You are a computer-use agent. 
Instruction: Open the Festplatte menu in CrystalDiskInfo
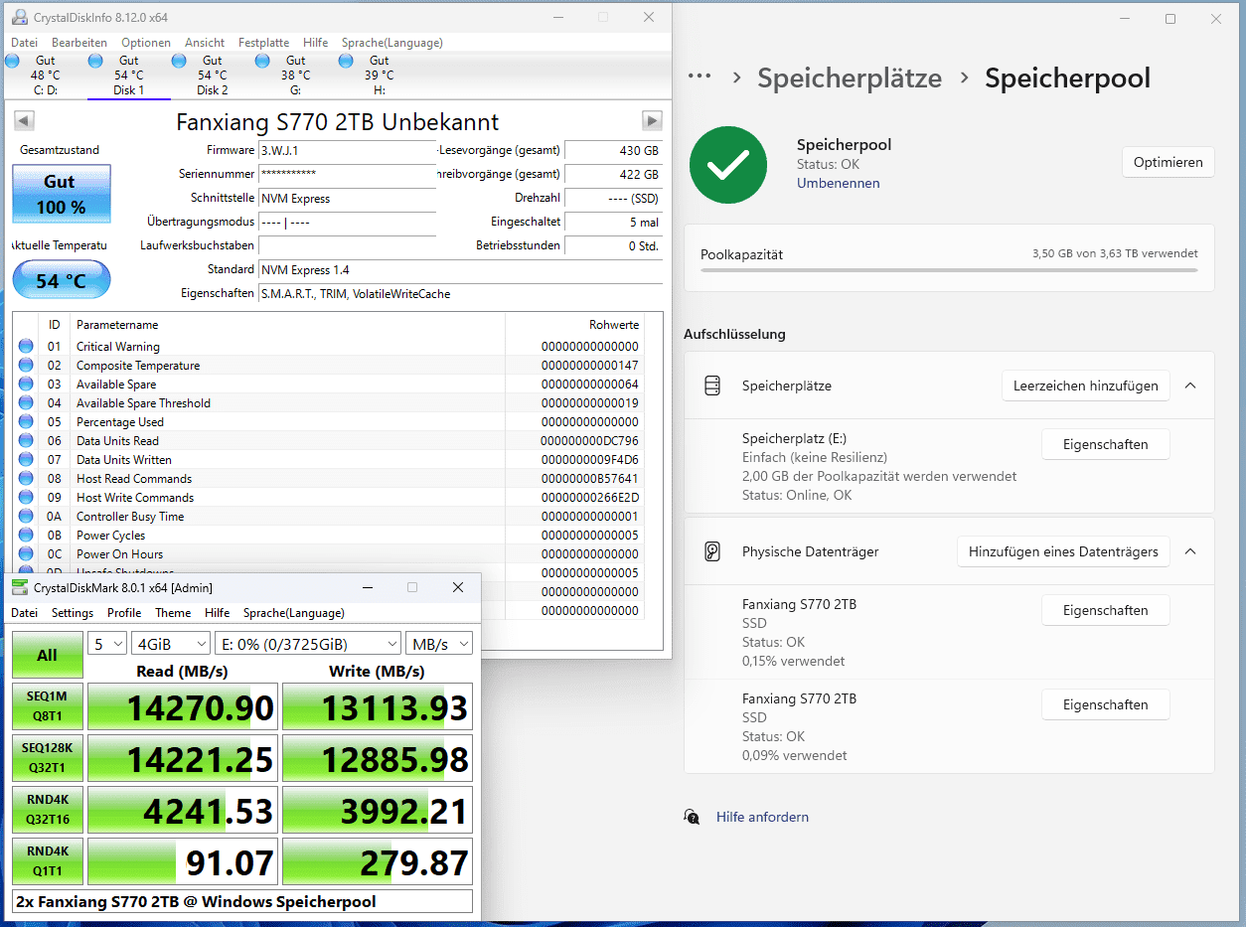(x=263, y=43)
